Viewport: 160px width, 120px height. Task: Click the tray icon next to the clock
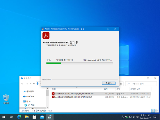tap(137, 117)
